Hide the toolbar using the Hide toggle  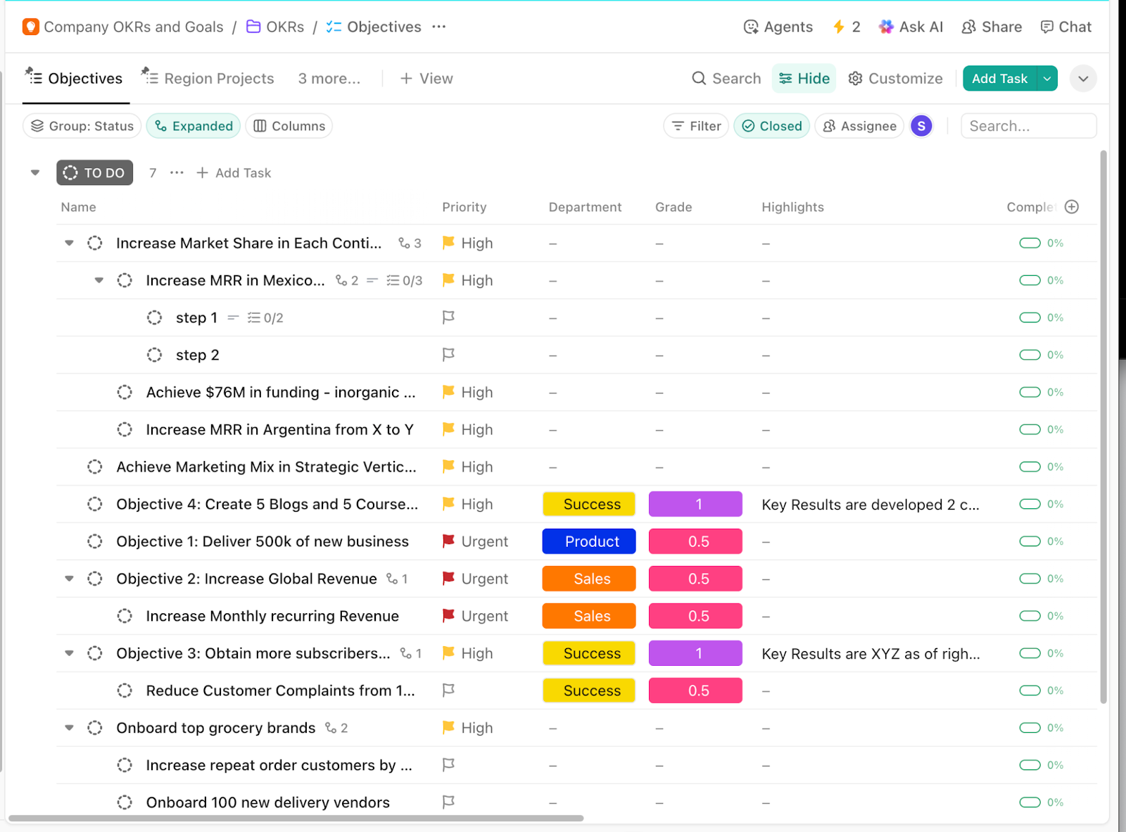(803, 78)
